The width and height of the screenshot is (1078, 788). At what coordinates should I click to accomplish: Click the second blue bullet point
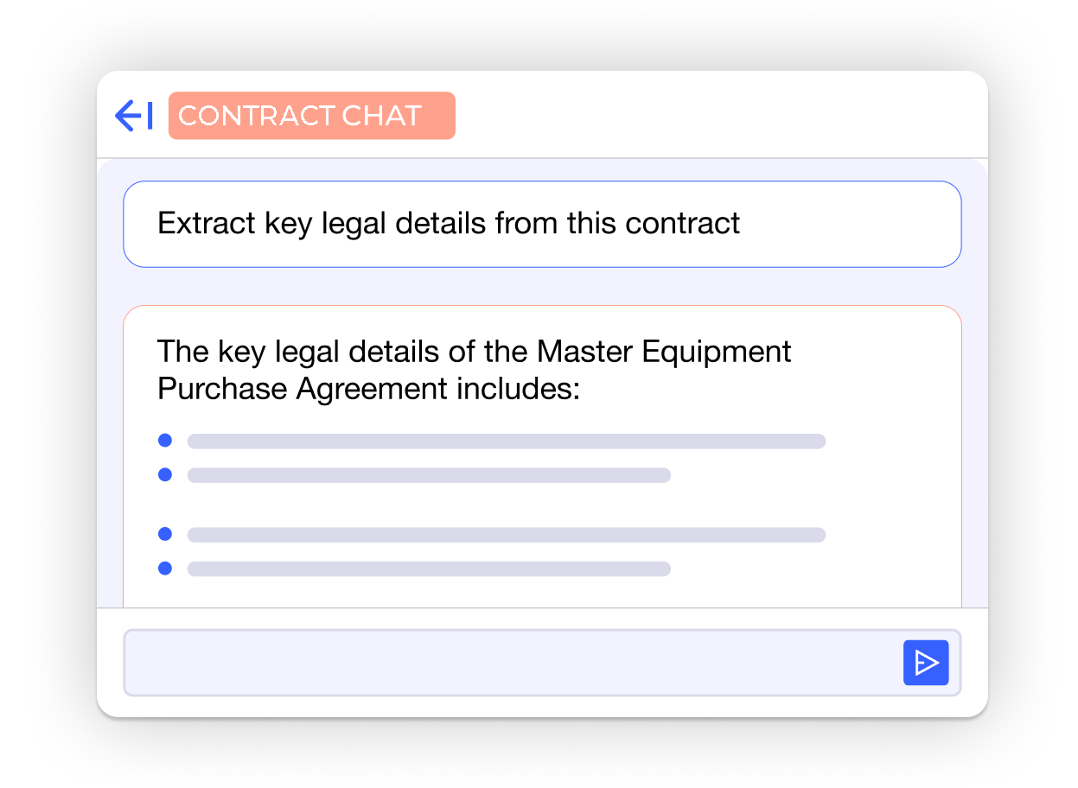pos(165,474)
